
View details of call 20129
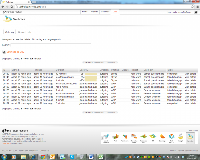click(x=190, y=103)
